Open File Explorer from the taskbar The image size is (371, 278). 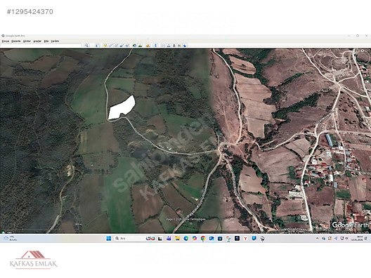178,238
